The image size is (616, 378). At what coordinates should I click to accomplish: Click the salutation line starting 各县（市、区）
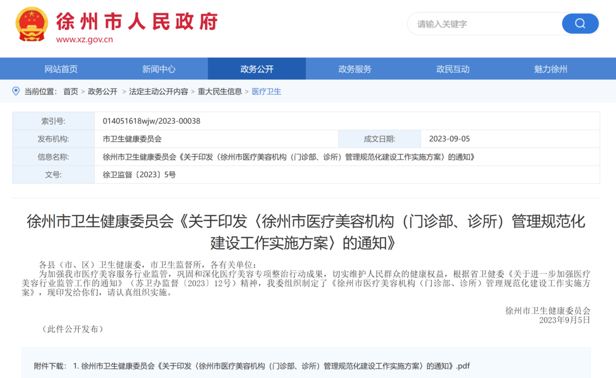click(x=148, y=265)
